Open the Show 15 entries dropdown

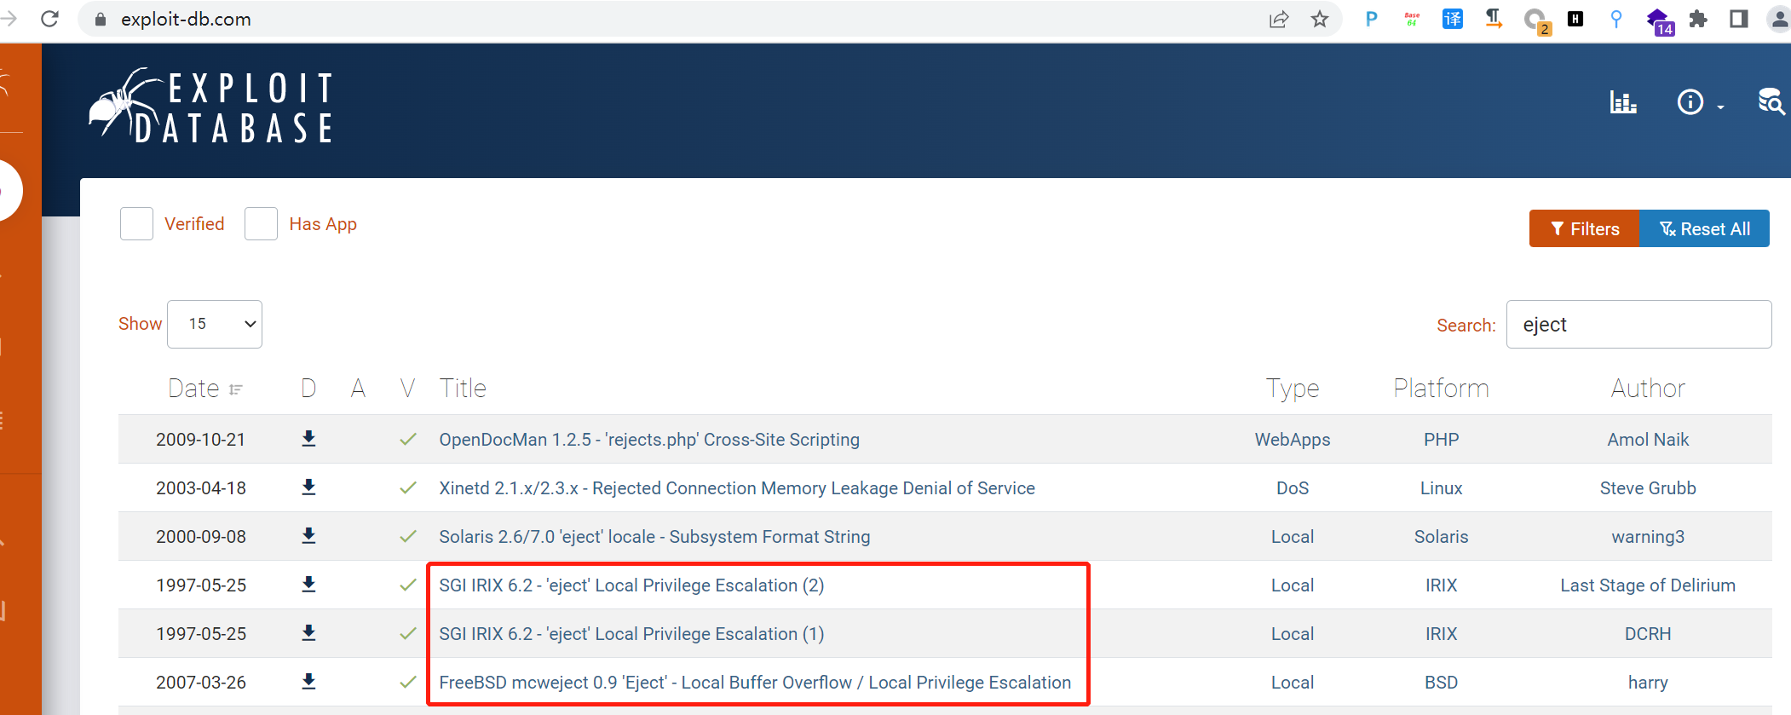pos(215,324)
